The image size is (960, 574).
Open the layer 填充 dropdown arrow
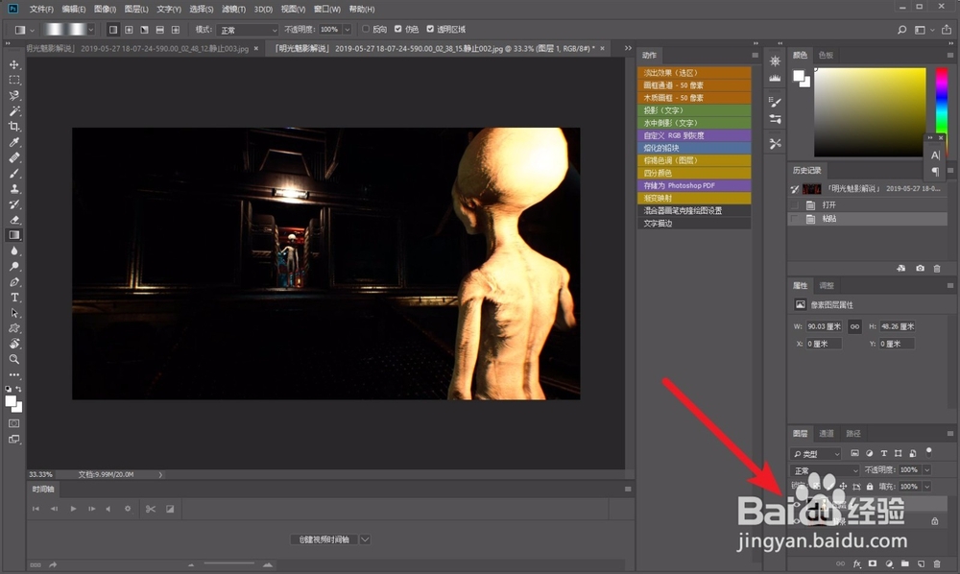click(x=927, y=487)
